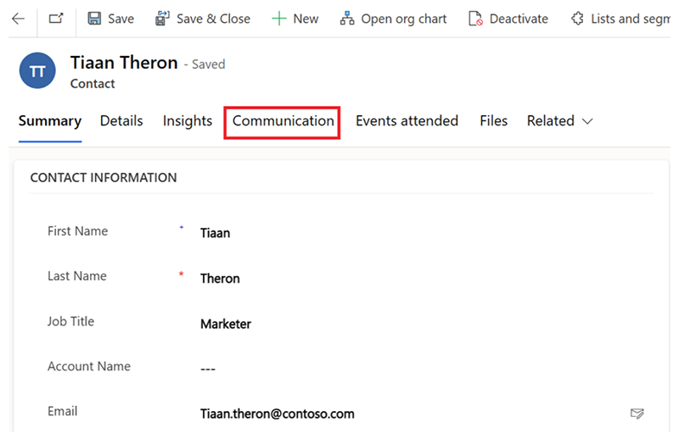The height and width of the screenshot is (439, 679).
Task: Select the Open org chart label
Action: 404,19
